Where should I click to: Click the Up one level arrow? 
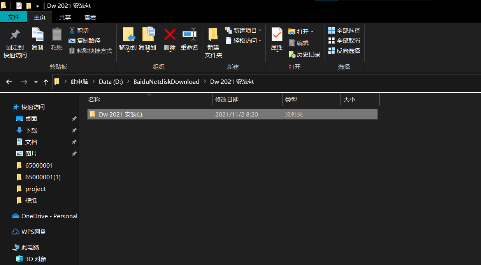point(46,82)
